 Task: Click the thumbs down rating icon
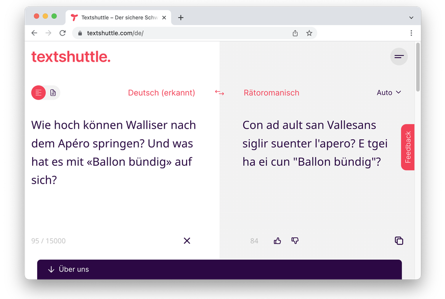pyautogui.click(x=295, y=241)
